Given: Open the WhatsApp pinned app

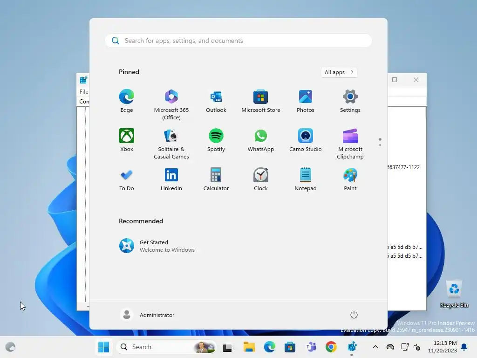Looking at the screenshot, I should point(261,140).
